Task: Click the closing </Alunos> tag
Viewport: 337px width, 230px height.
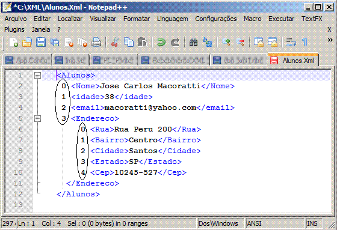Action: (78, 194)
